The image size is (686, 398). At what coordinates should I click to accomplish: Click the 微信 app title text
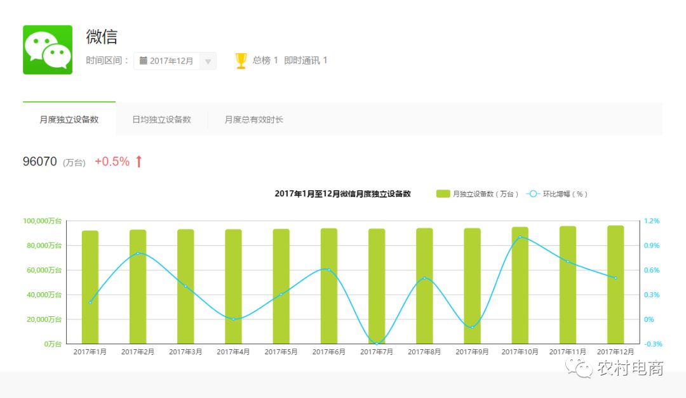coord(102,37)
